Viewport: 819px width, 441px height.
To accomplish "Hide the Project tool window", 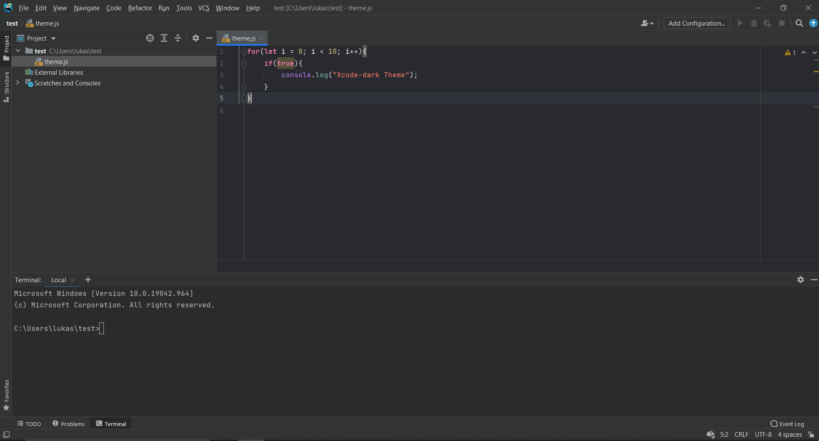I will point(209,38).
